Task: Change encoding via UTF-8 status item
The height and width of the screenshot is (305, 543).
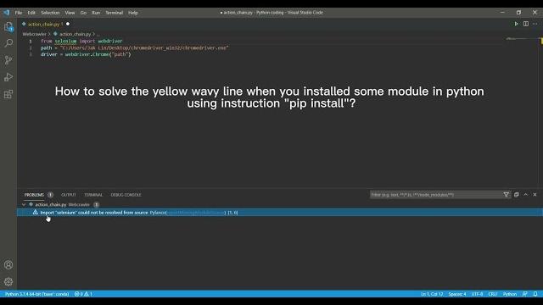Action: (x=477, y=294)
